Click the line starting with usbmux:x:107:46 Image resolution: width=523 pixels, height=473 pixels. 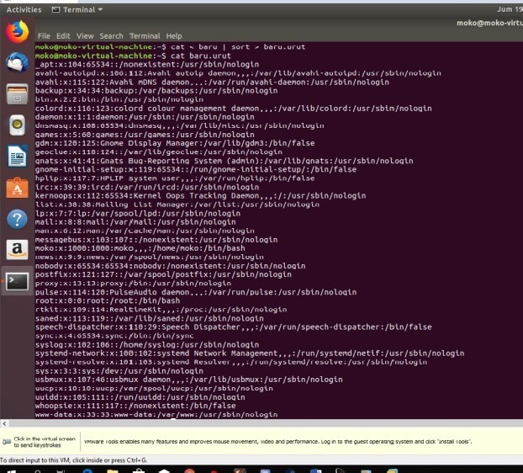tap(189, 380)
